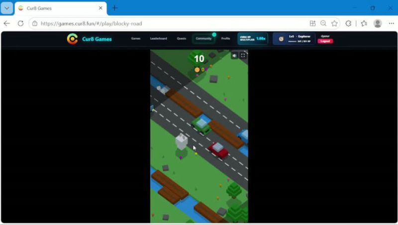View site information lock icon
398x225 pixels.
[35, 23]
